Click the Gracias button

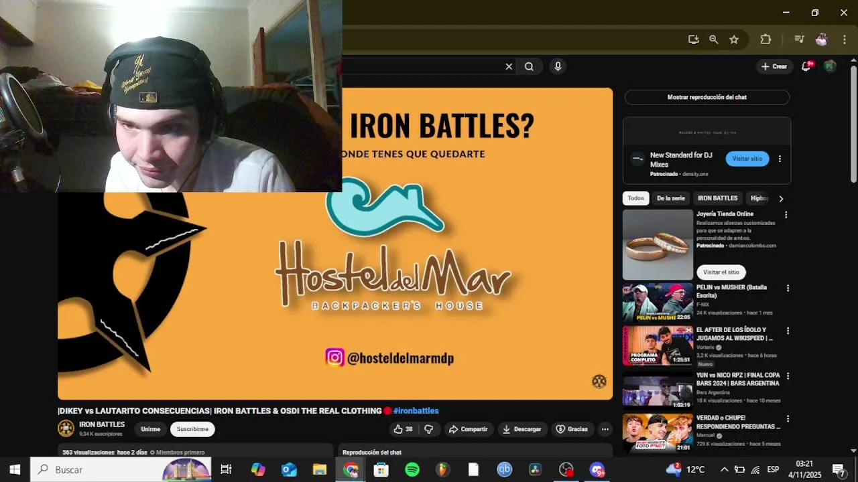pos(572,429)
